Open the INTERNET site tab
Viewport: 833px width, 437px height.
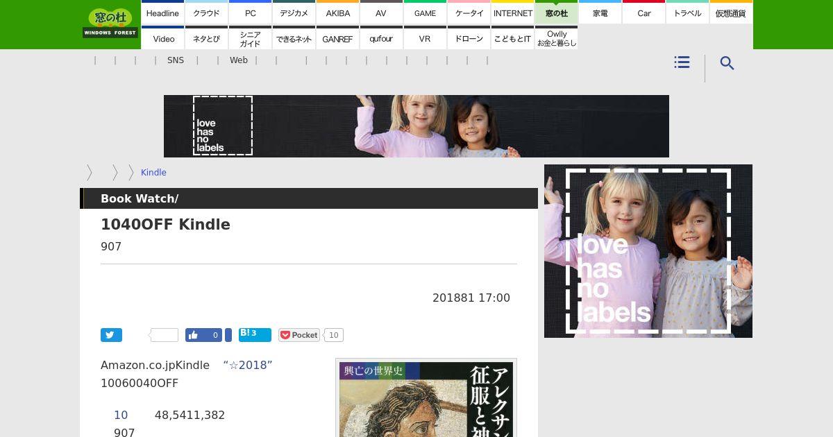(512, 13)
